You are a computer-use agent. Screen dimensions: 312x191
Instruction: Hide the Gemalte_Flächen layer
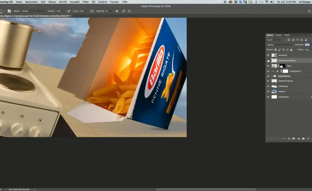[x=268, y=81]
